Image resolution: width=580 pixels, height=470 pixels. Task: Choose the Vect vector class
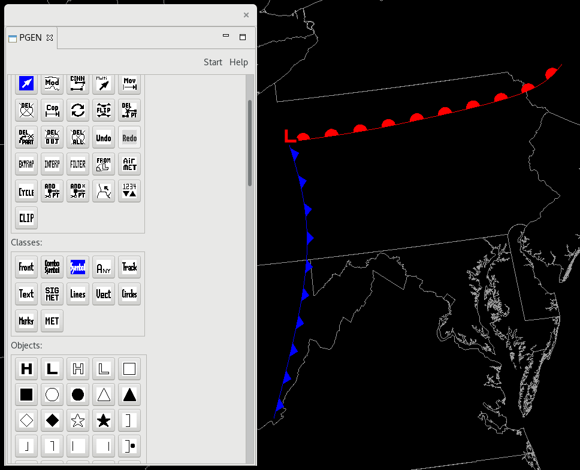104,294
